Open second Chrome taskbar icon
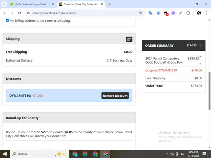 [85, 154]
